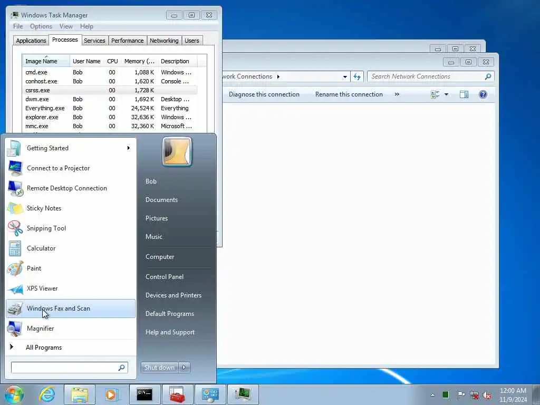The height and width of the screenshot is (405, 540).
Task: Click the user account picture
Action: [177, 151]
